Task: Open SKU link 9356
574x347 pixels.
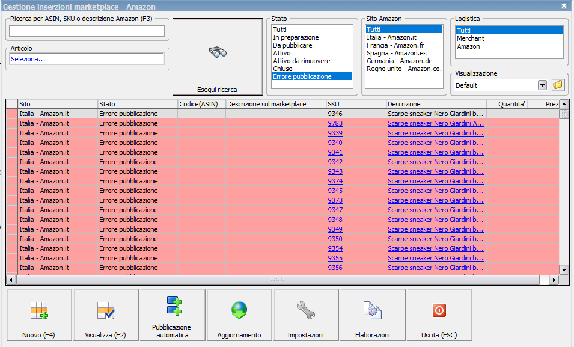Action: (335, 268)
